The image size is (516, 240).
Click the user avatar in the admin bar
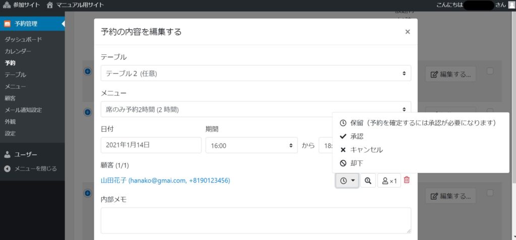(511, 5)
